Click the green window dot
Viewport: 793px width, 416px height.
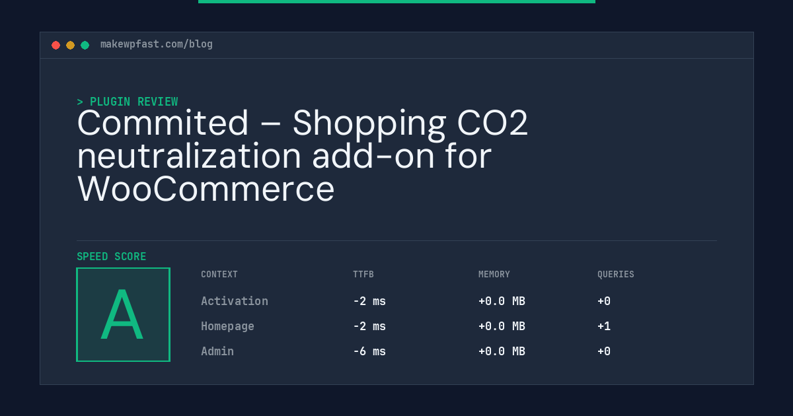click(85, 45)
